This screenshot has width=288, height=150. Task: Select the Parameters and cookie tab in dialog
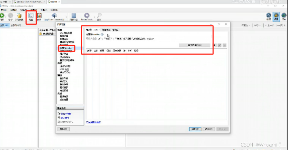pyautogui.click(x=93, y=30)
